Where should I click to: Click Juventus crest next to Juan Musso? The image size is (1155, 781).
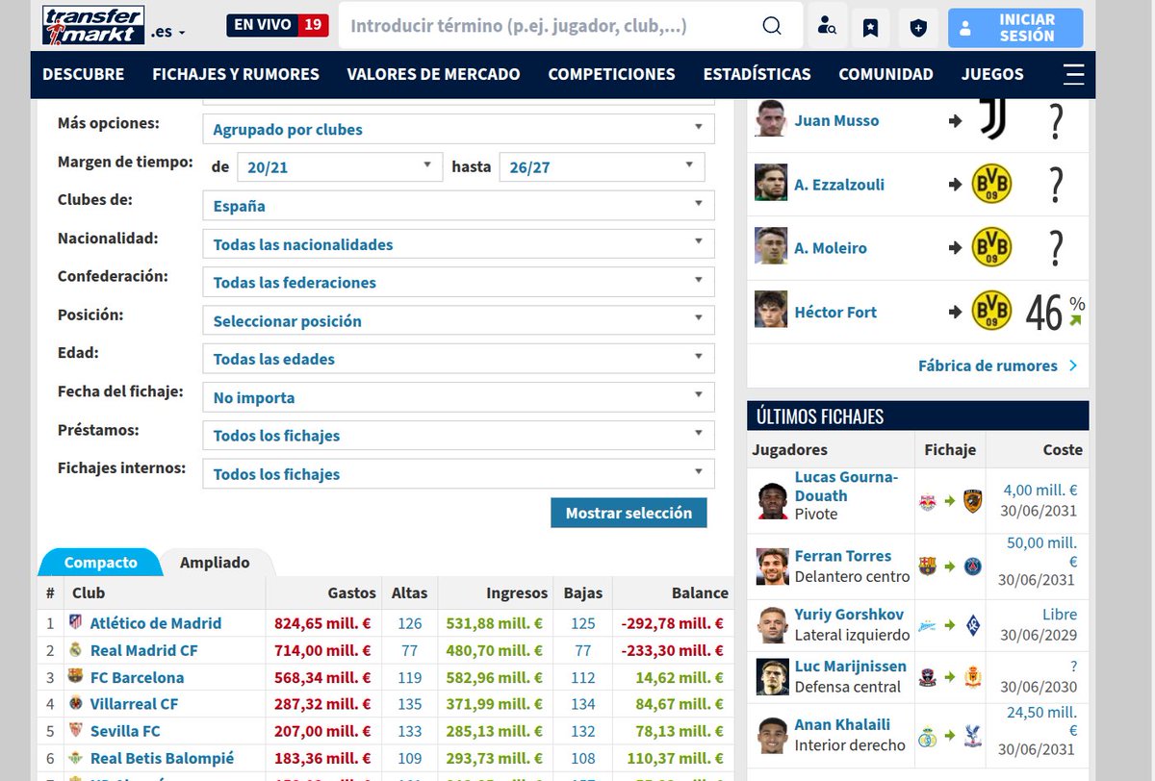[x=992, y=119]
